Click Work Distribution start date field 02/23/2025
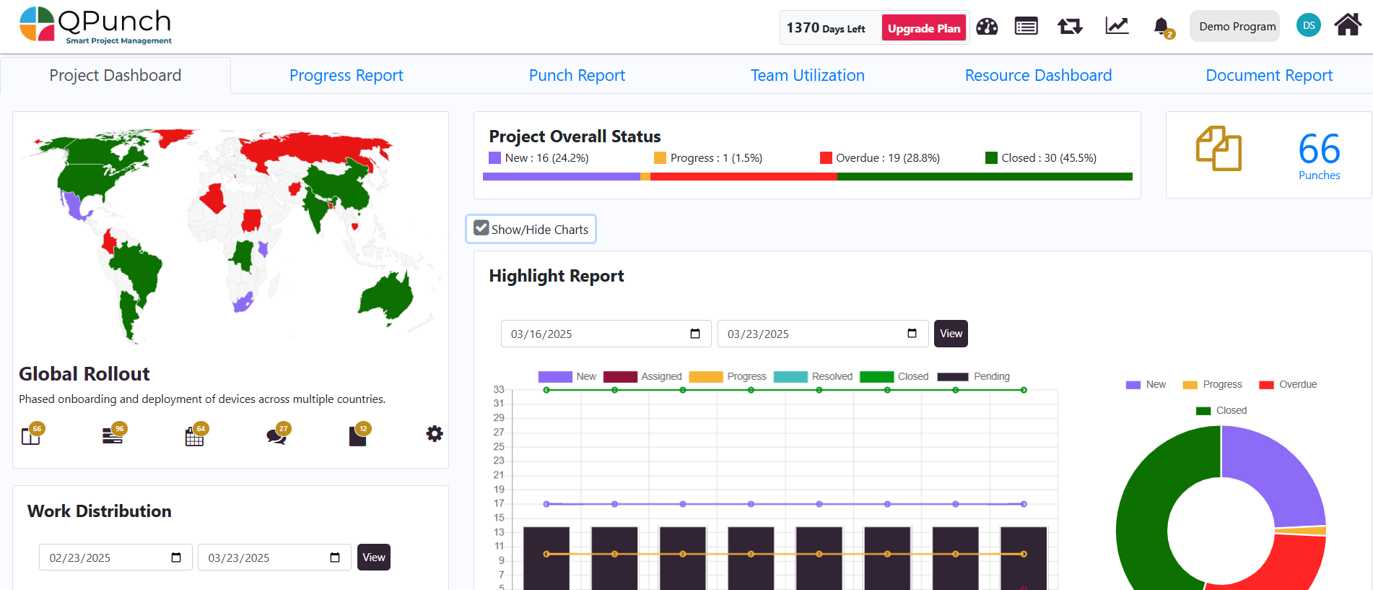The width and height of the screenshot is (1373, 590). click(x=115, y=558)
